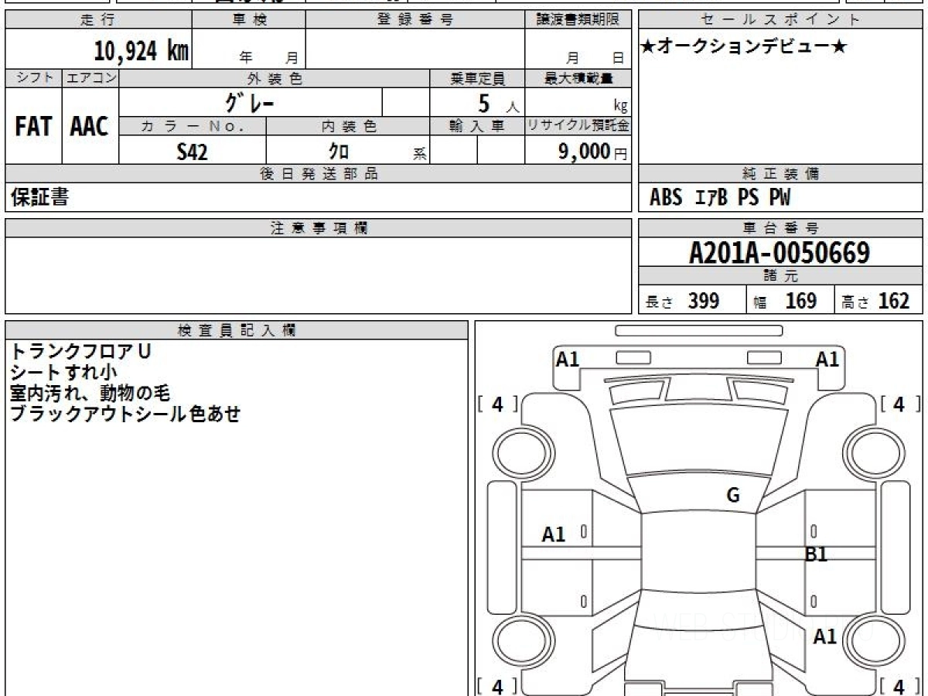Select chassis number A201A-0050669
This screenshot has height=696, width=928.
(x=780, y=252)
